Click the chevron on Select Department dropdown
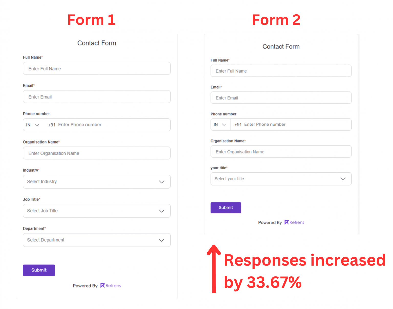393x309 pixels. 161,240
